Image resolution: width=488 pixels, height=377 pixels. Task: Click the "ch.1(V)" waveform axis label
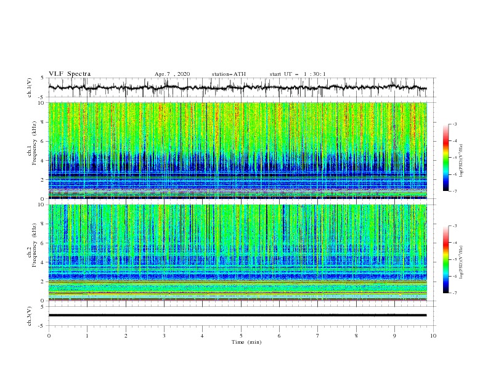[30, 87]
